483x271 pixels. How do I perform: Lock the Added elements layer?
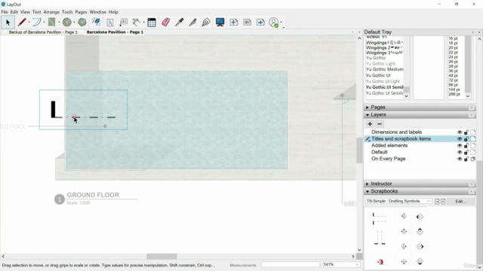click(x=466, y=145)
